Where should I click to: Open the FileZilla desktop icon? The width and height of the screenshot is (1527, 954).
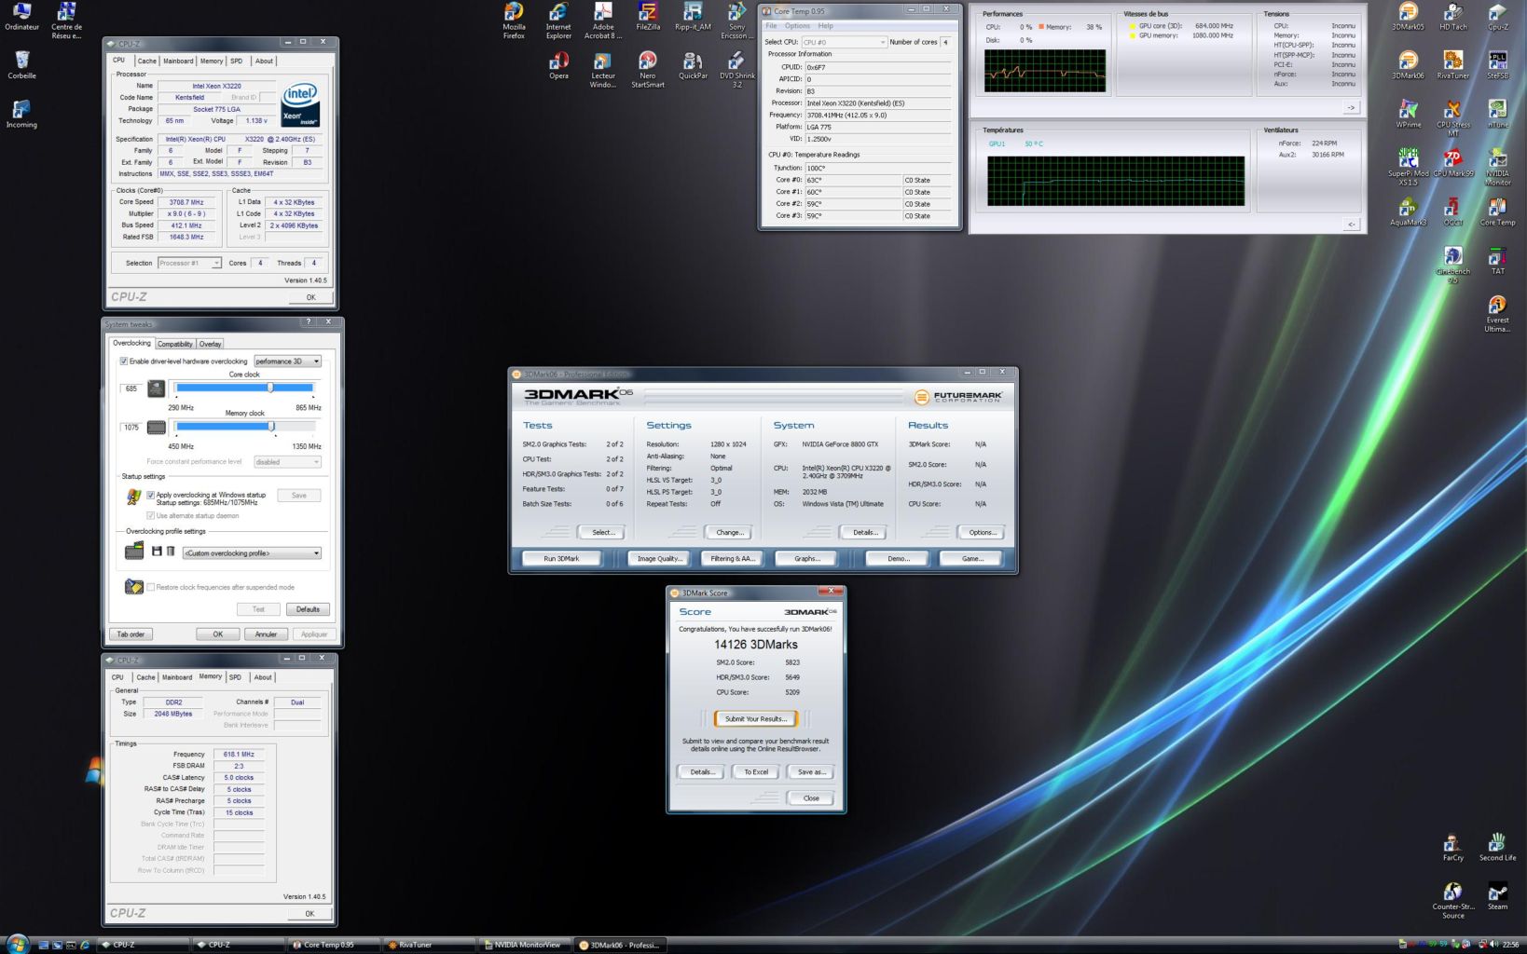(648, 16)
